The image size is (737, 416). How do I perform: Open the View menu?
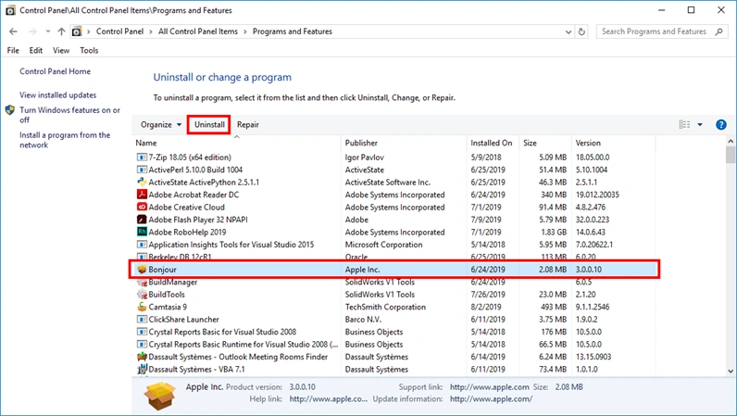[61, 50]
